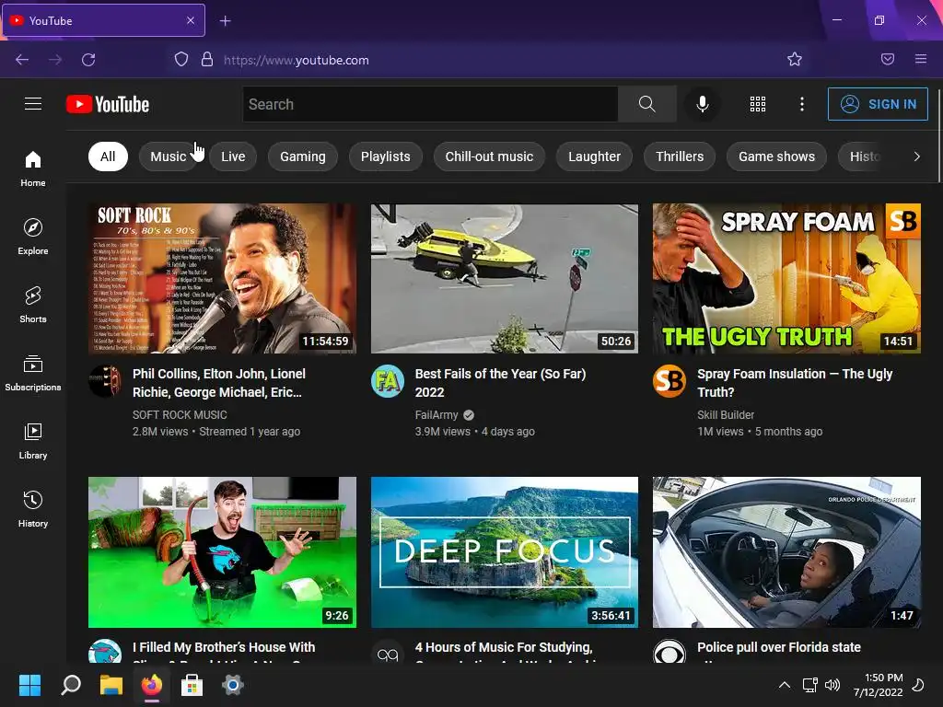943x707 pixels.
Task: Open SOFT ROCK MUSIC channel name
Action: [x=180, y=415]
